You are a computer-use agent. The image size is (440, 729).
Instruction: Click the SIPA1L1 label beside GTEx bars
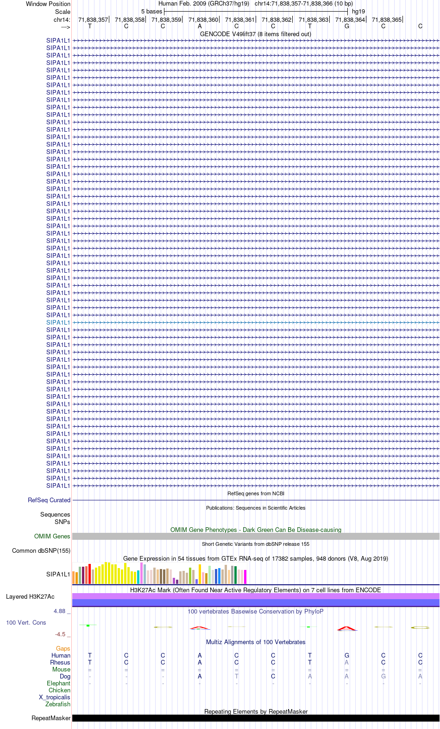tap(58, 574)
